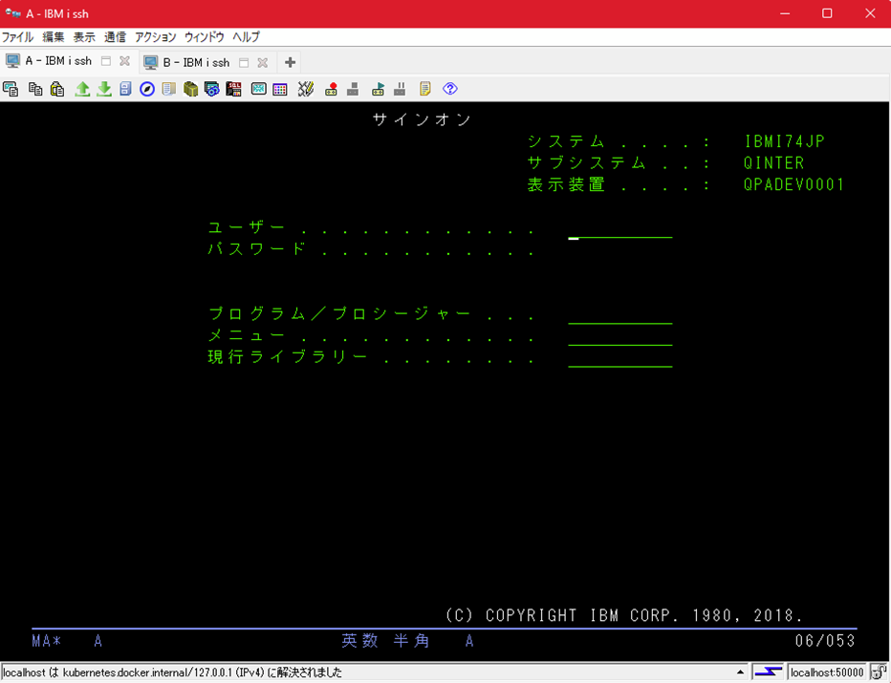Open the screen with gears icon
891x683 pixels.
click(x=212, y=89)
